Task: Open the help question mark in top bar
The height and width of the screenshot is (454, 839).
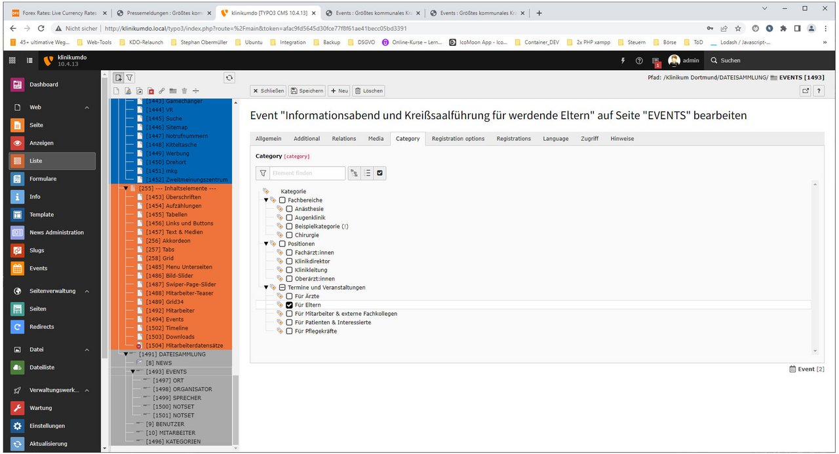Action: click(x=639, y=60)
